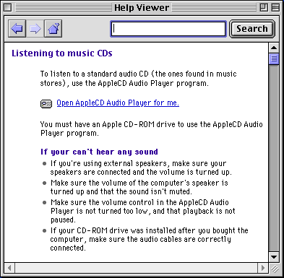
Task: Click the window zoom box
Action: 264,8
